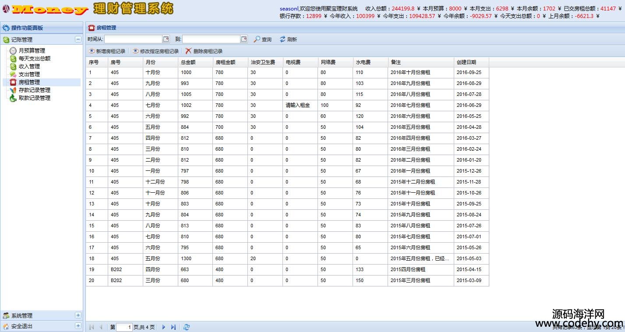Click 删除房租记录 delete button
This screenshot has height=332, width=625.
[204, 51]
